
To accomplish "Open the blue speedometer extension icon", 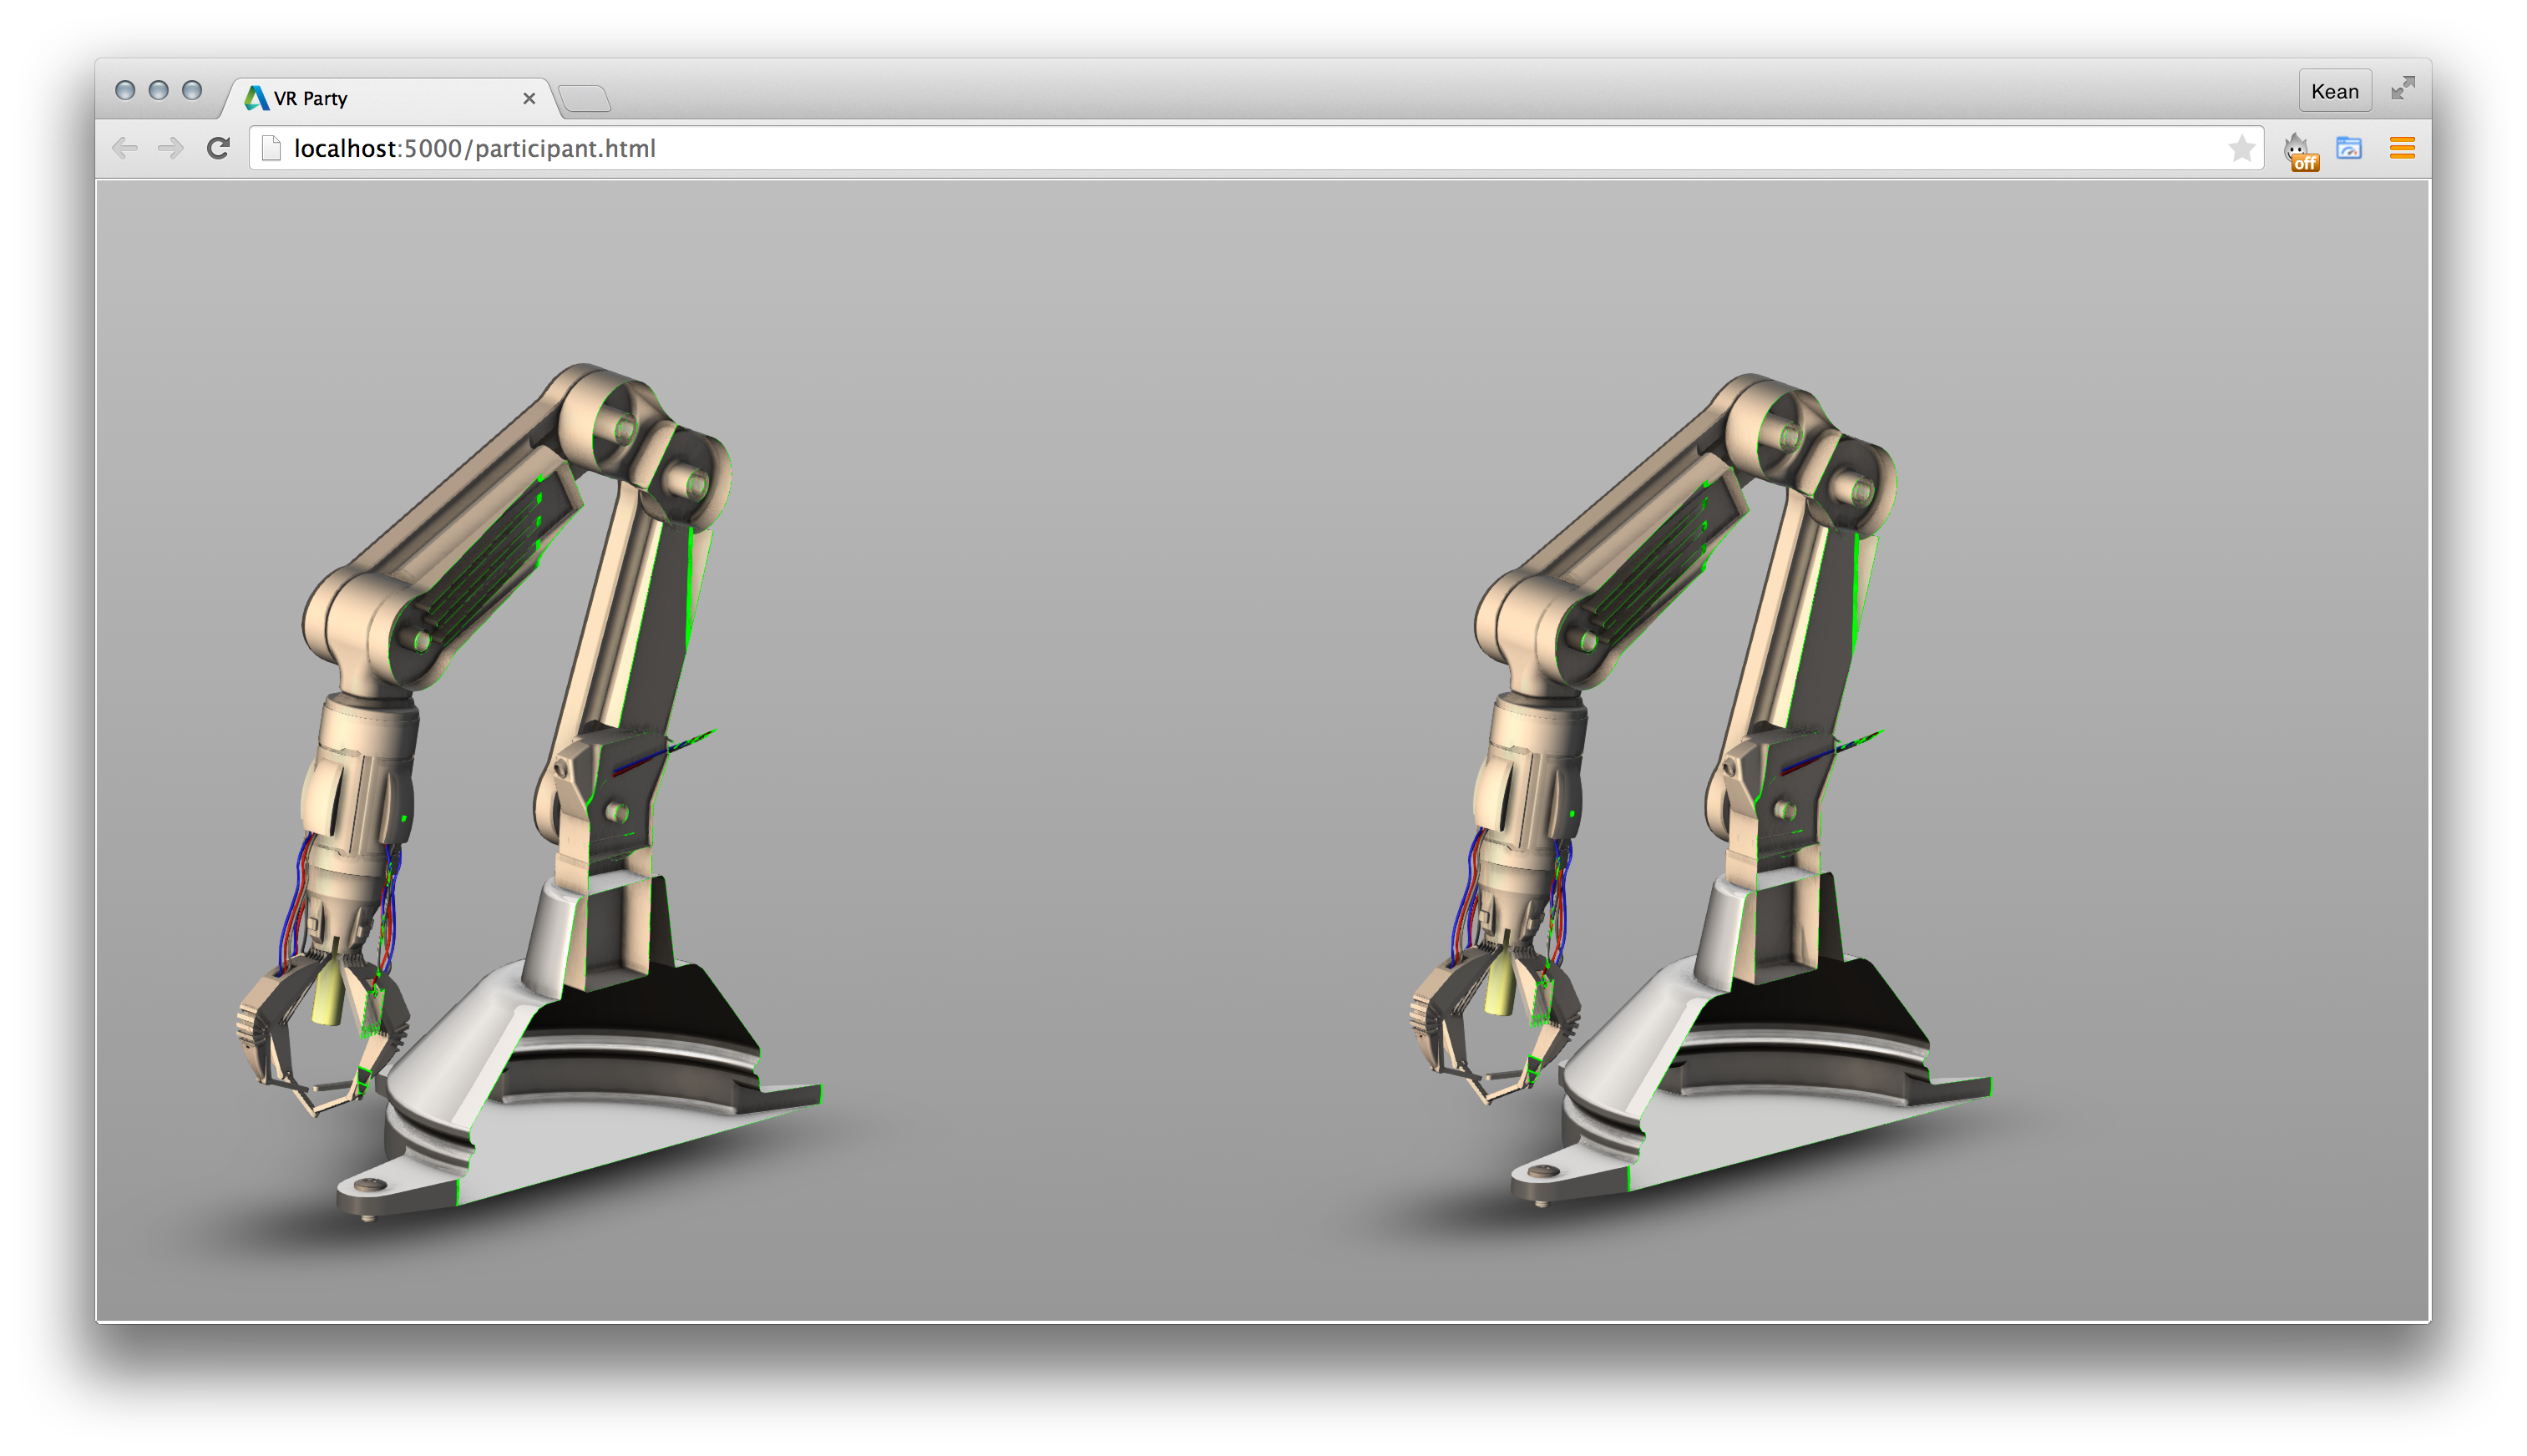I will coord(2349,149).
